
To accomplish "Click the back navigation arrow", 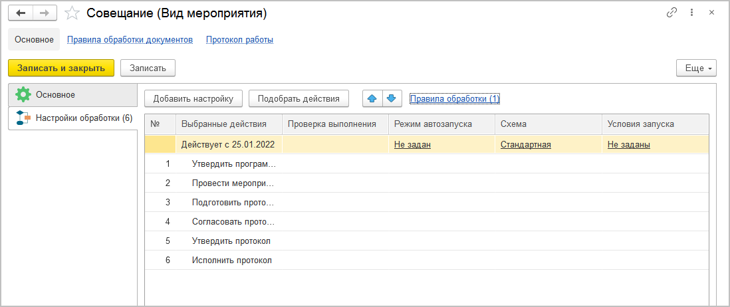I will (x=20, y=13).
